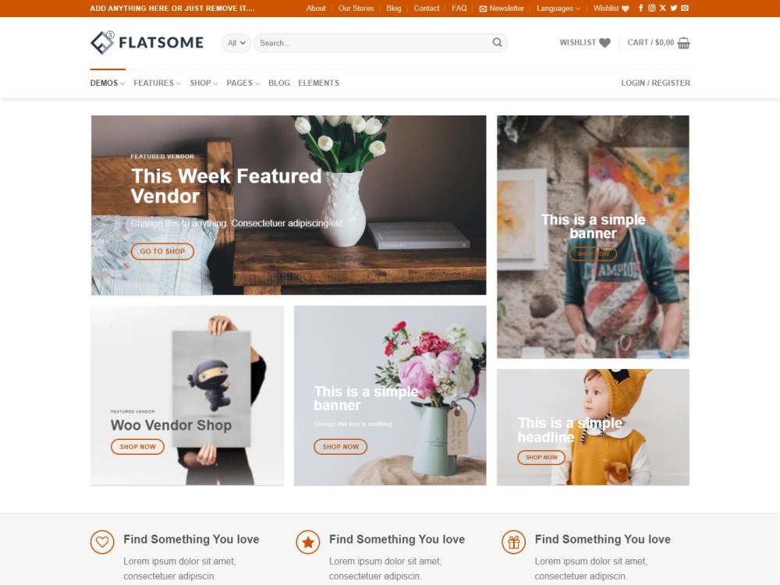Image resolution: width=780 pixels, height=585 pixels.
Task: Click the Facebook icon in top bar
Action: 640,8
